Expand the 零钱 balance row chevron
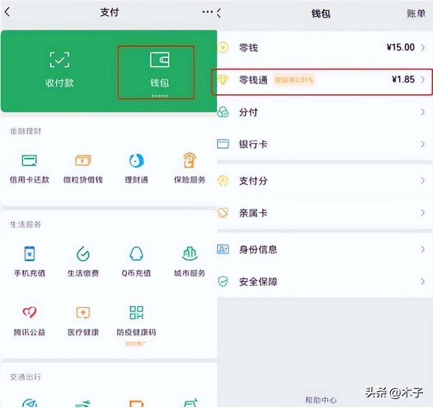 click(422, 48)
